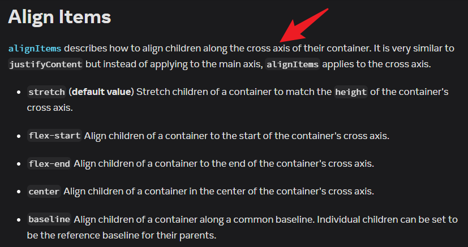Click the flex-start description sentence
This screenshot has width=468, height=247.
[x=237, y=136]
